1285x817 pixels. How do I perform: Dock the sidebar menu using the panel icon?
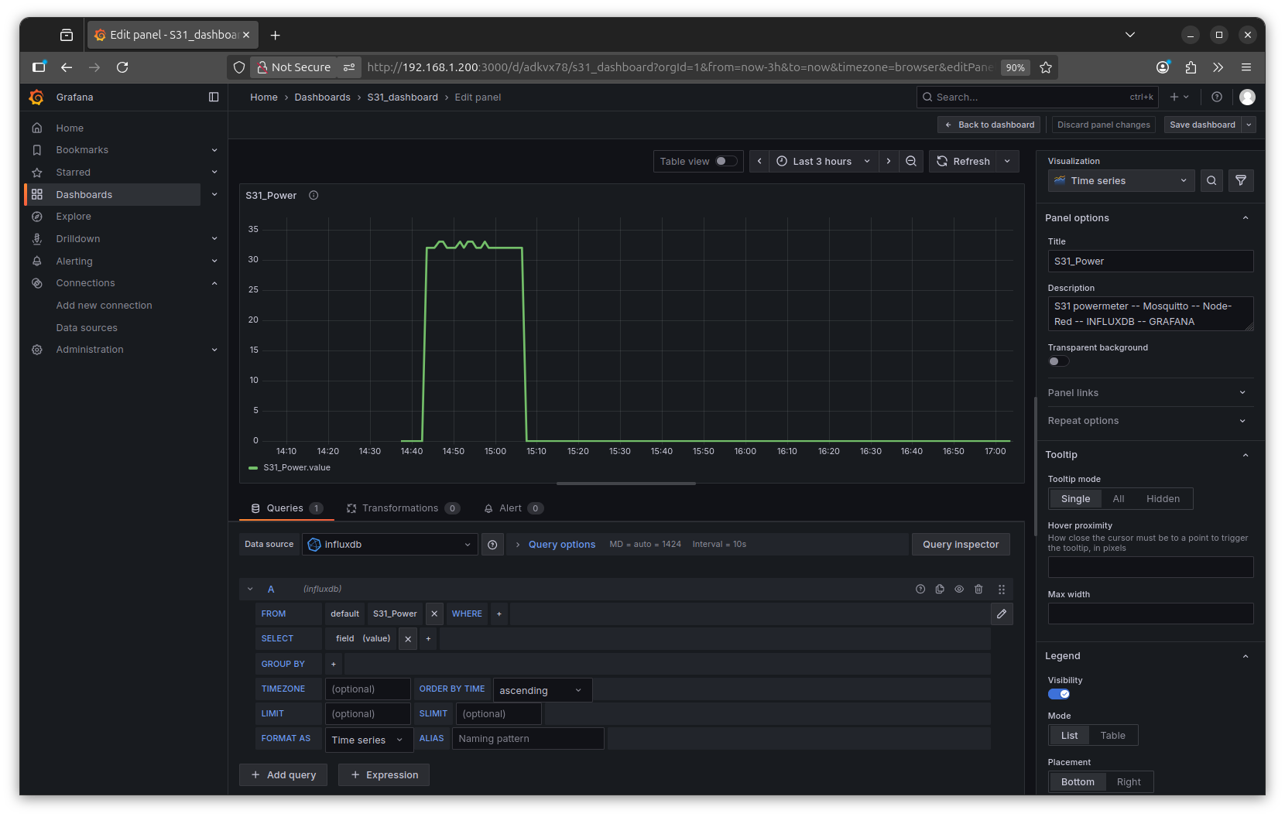pyautogui.click(x=214, y=97)
